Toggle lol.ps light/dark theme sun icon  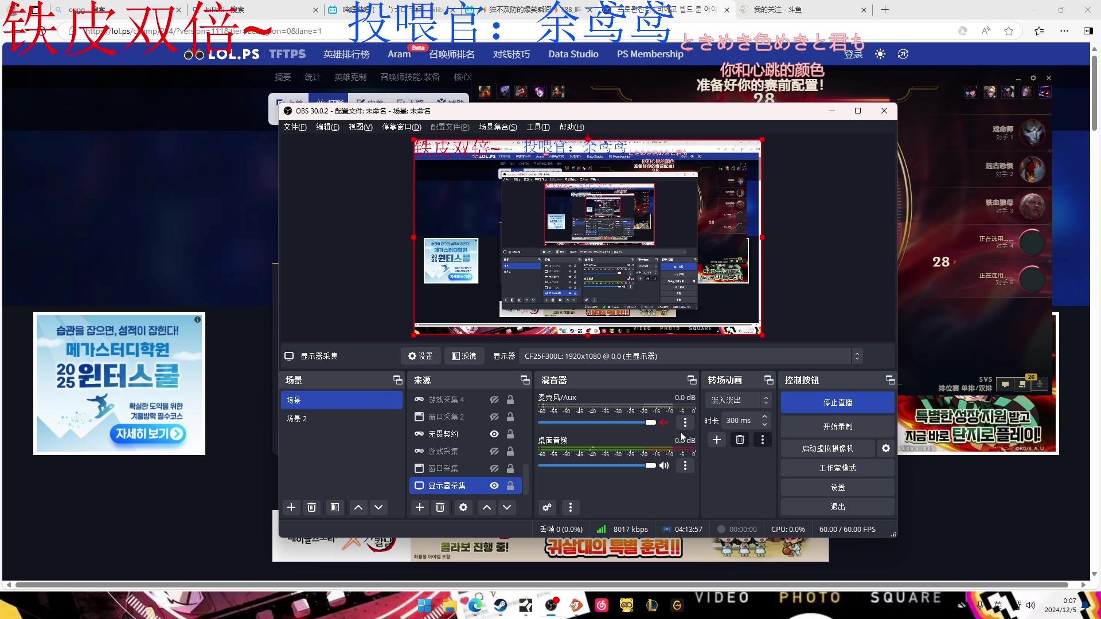(x=880, y=54)
